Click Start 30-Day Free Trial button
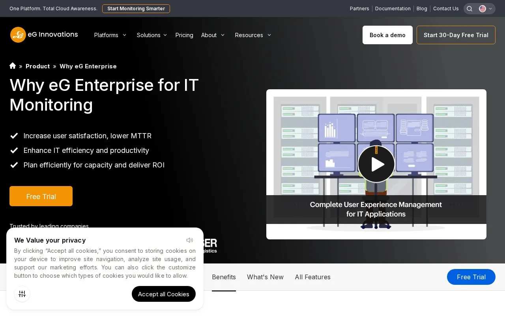 point(456,35)
